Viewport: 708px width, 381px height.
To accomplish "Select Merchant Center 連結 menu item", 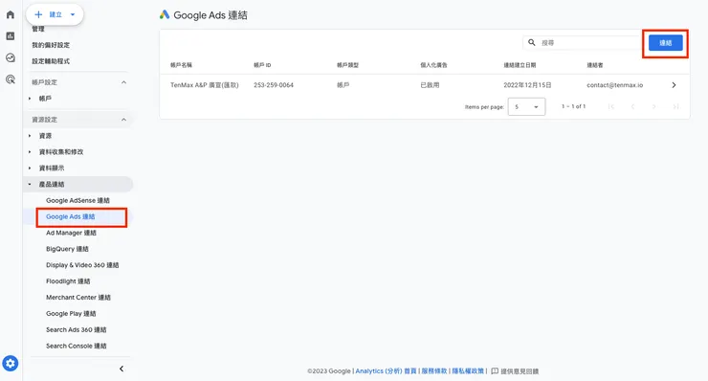I will tap(78, 298).
